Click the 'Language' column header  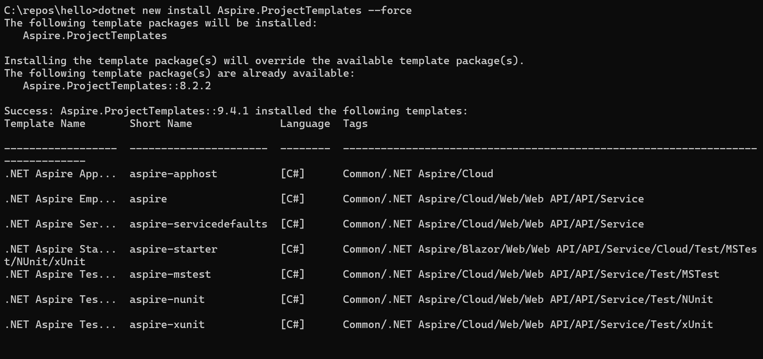coord(305,123)
